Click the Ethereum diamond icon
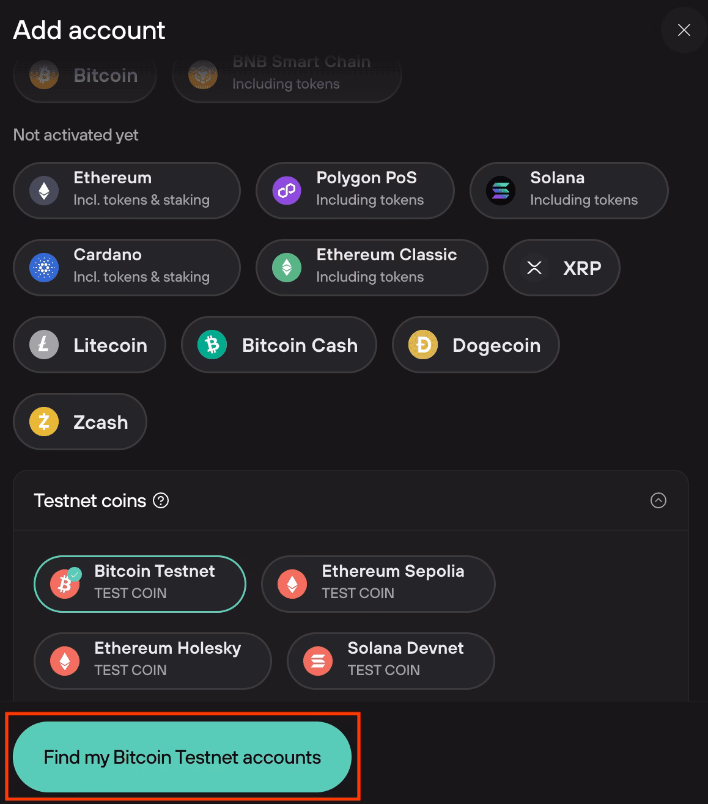 coord(43,191)
